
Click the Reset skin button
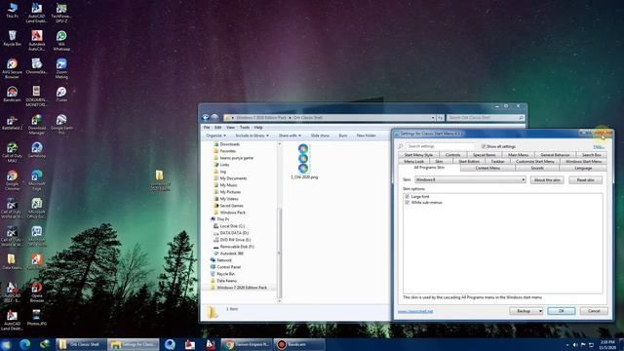point(585,179)
